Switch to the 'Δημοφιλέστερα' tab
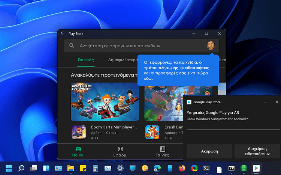 click(123, 60)
